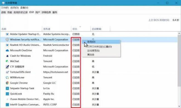Click the TortoiseSVN client icon

coord(7,72)
